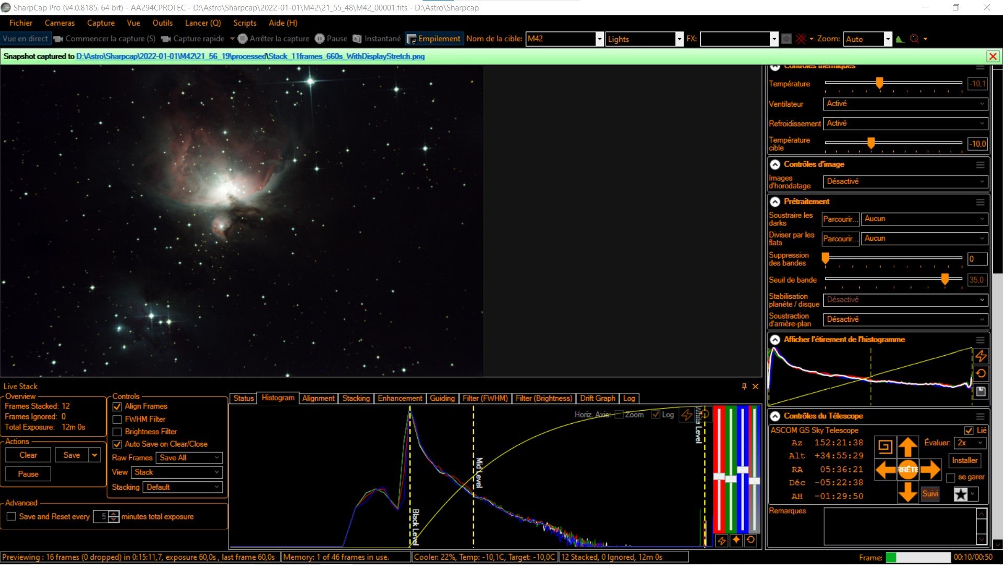Screen dimensions: 1003x565
Task: Pin the Live Stack panel
Action: tap(744, 387)
